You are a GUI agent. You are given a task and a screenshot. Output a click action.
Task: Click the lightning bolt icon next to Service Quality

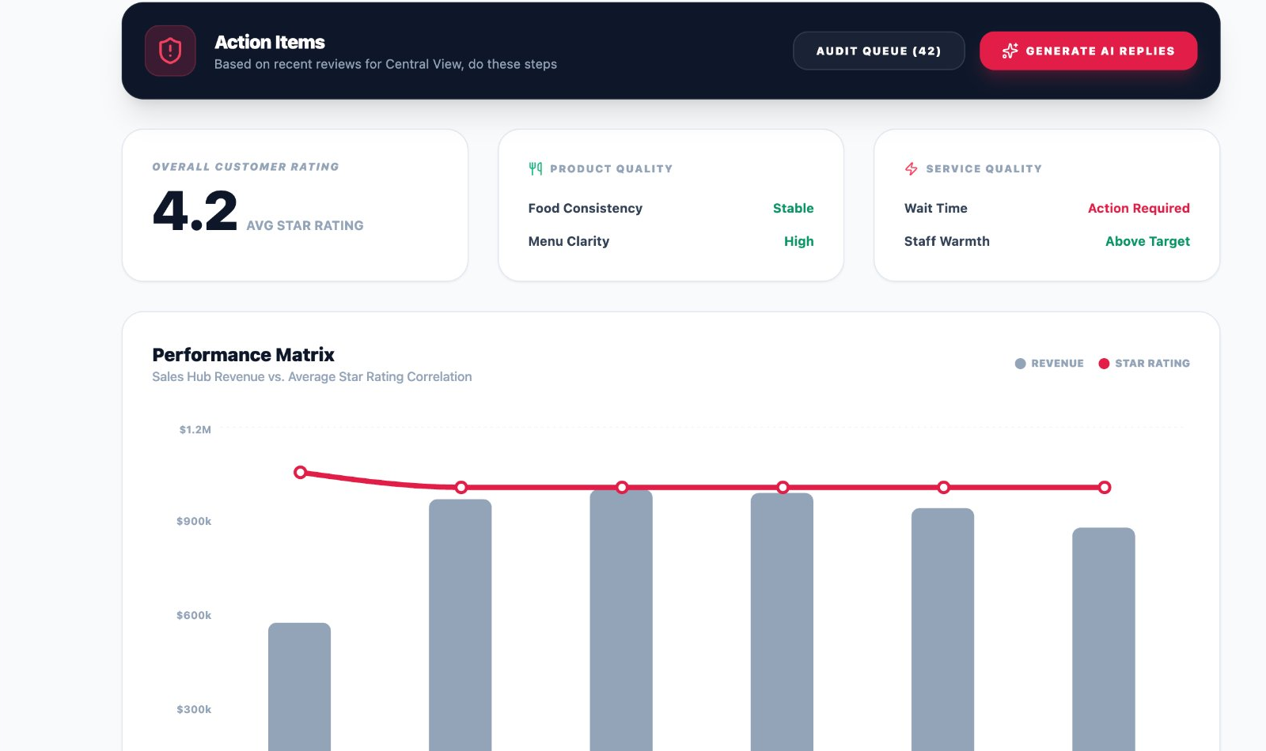911,168
